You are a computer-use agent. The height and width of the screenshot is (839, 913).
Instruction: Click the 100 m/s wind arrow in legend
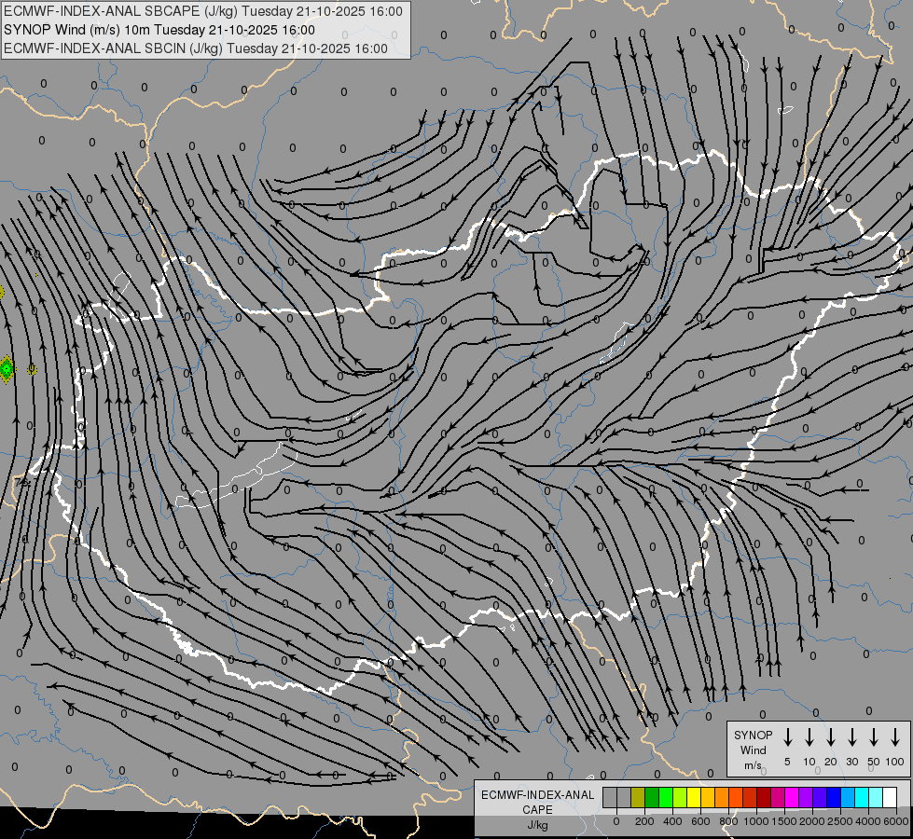tap(895, 737)
